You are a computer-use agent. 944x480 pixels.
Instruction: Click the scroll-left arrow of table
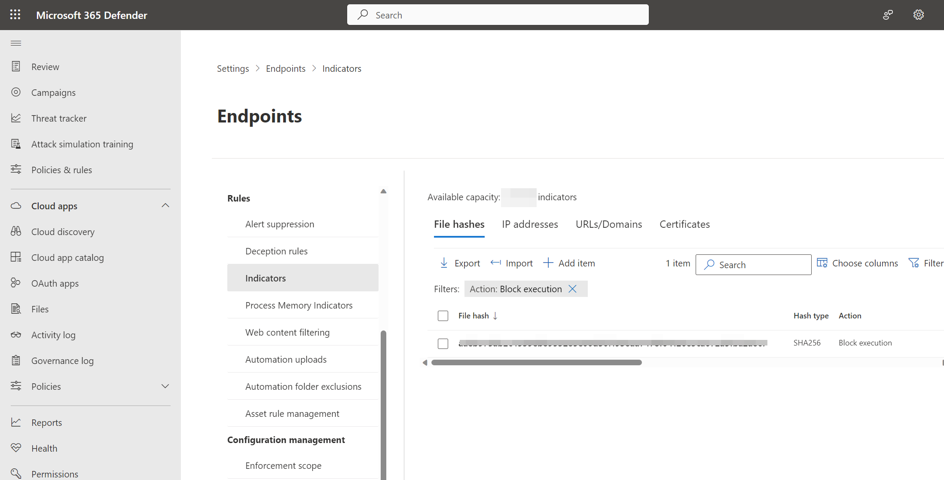click(x=425, y=363)
